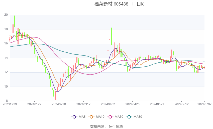Click the MA60 teal circle marker
Screen dimensions: 213x129
(x=129, y=117)
